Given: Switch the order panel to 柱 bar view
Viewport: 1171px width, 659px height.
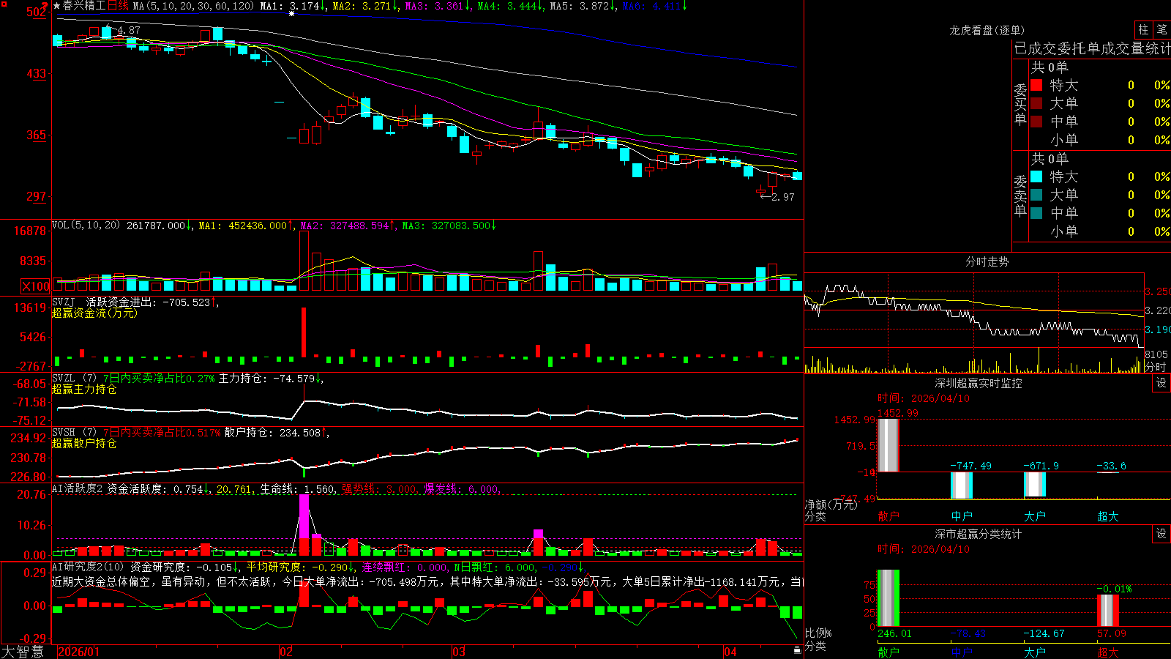Looking at the screenshot, I should (1143, 30).
